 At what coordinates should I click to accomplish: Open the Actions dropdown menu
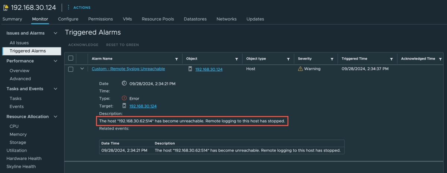79,7
